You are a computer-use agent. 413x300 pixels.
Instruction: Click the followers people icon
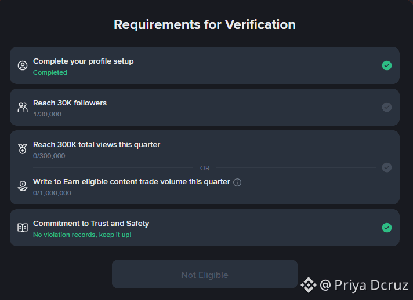[x=23, y=107]
